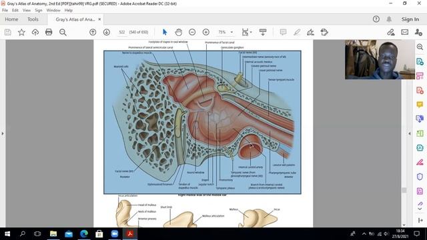Click the upload to cloud icon

click(x=35, y=32)
